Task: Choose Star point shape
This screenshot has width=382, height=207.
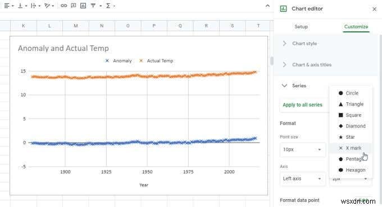Action: (x=351, y=137)
